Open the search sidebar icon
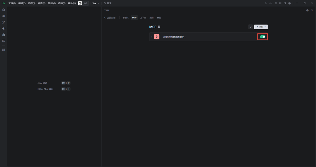The height and width of the screenshot is (167, 316). (x=4, y=16)
